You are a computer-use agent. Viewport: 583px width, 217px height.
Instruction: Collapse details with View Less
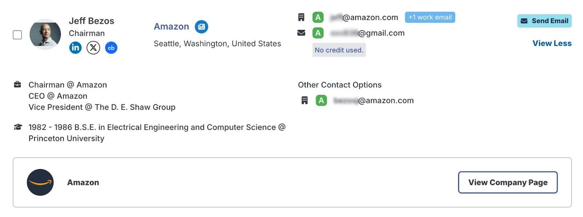click(552, 43)
